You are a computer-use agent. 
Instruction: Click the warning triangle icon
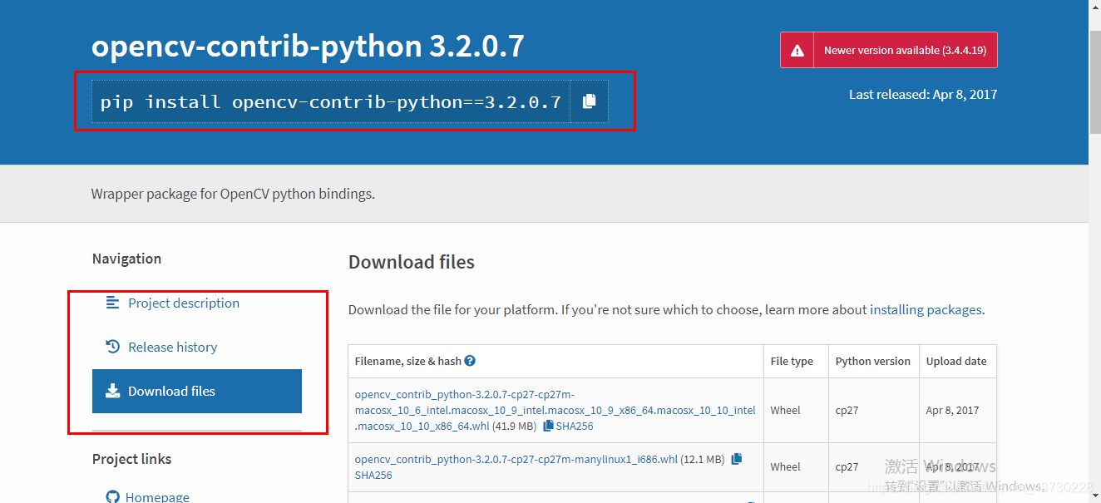coord(797,51)
